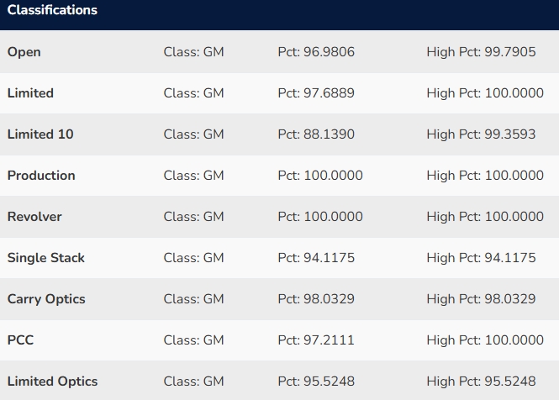This screenshot has width=559, height=400.
Task: Click the Classifications header title
Action: (52, 11)
